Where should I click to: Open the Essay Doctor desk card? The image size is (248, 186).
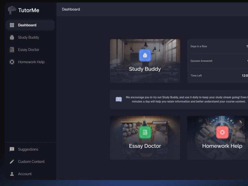click(145, 138)
